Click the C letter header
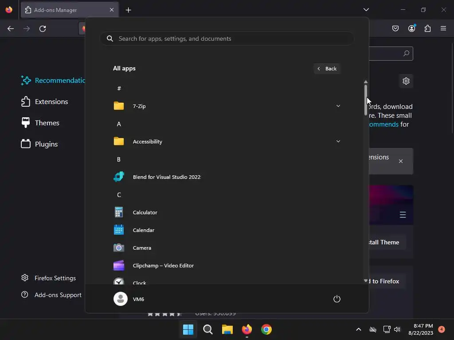Viewport: 454px width, 340px height. pos(119,195)
